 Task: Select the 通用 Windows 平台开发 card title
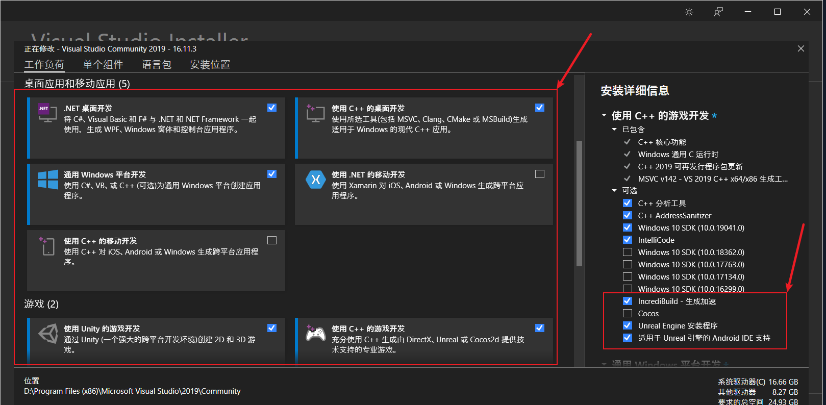point(105,174)
